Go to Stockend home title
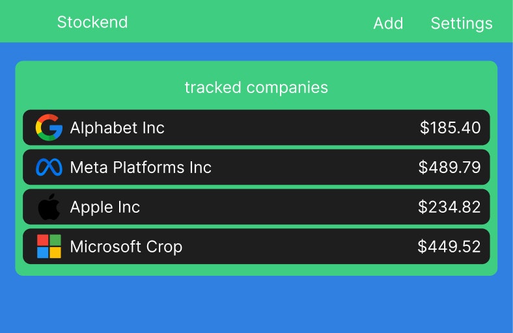Viewport: 513px width, 333px height. [92, 22]
